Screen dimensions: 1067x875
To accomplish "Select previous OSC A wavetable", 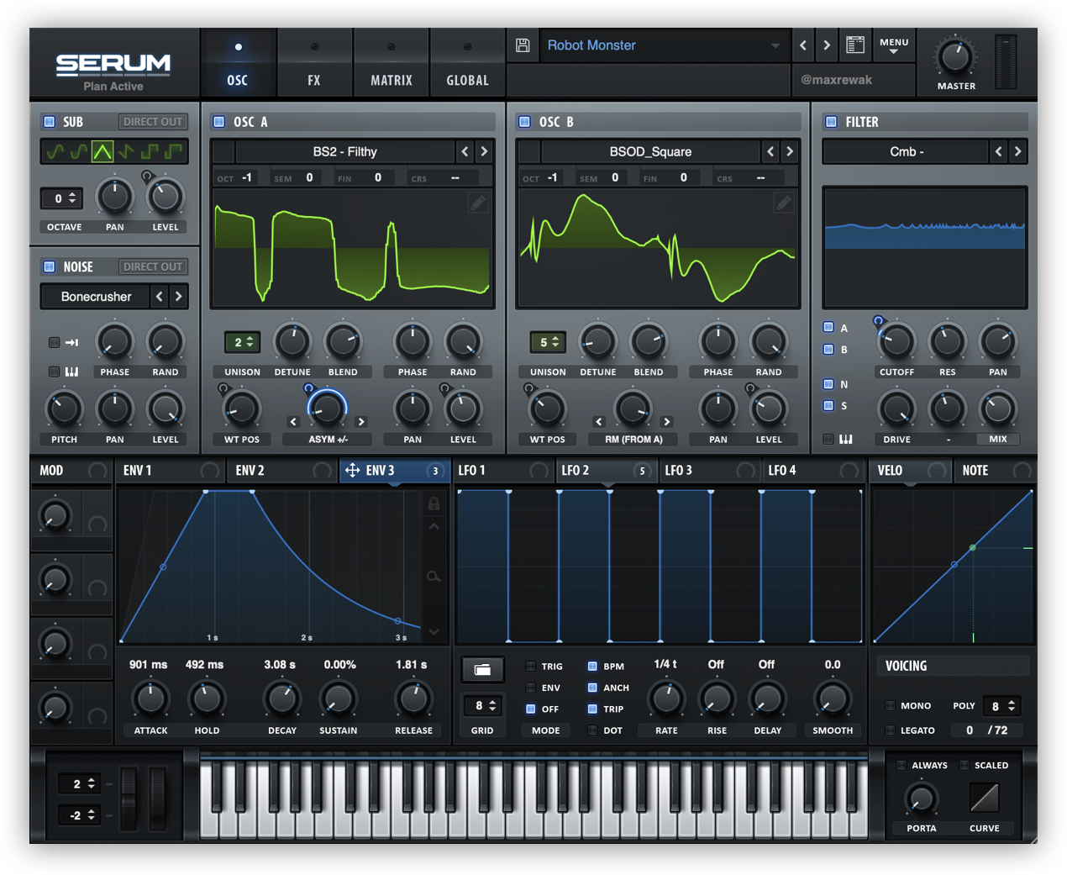I will click(x=465, y=151).
